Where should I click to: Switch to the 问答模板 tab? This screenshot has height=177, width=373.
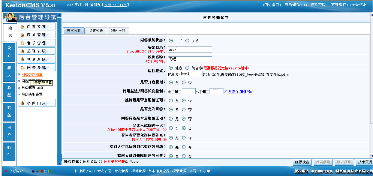(x=96, y=31)
